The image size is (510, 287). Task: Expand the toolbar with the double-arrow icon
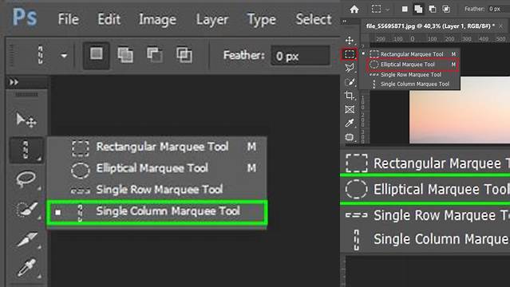[14, 82]
